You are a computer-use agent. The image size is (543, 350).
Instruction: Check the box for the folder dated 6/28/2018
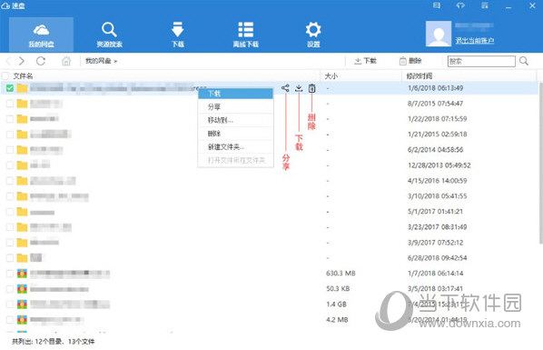(x=10, y=258)
